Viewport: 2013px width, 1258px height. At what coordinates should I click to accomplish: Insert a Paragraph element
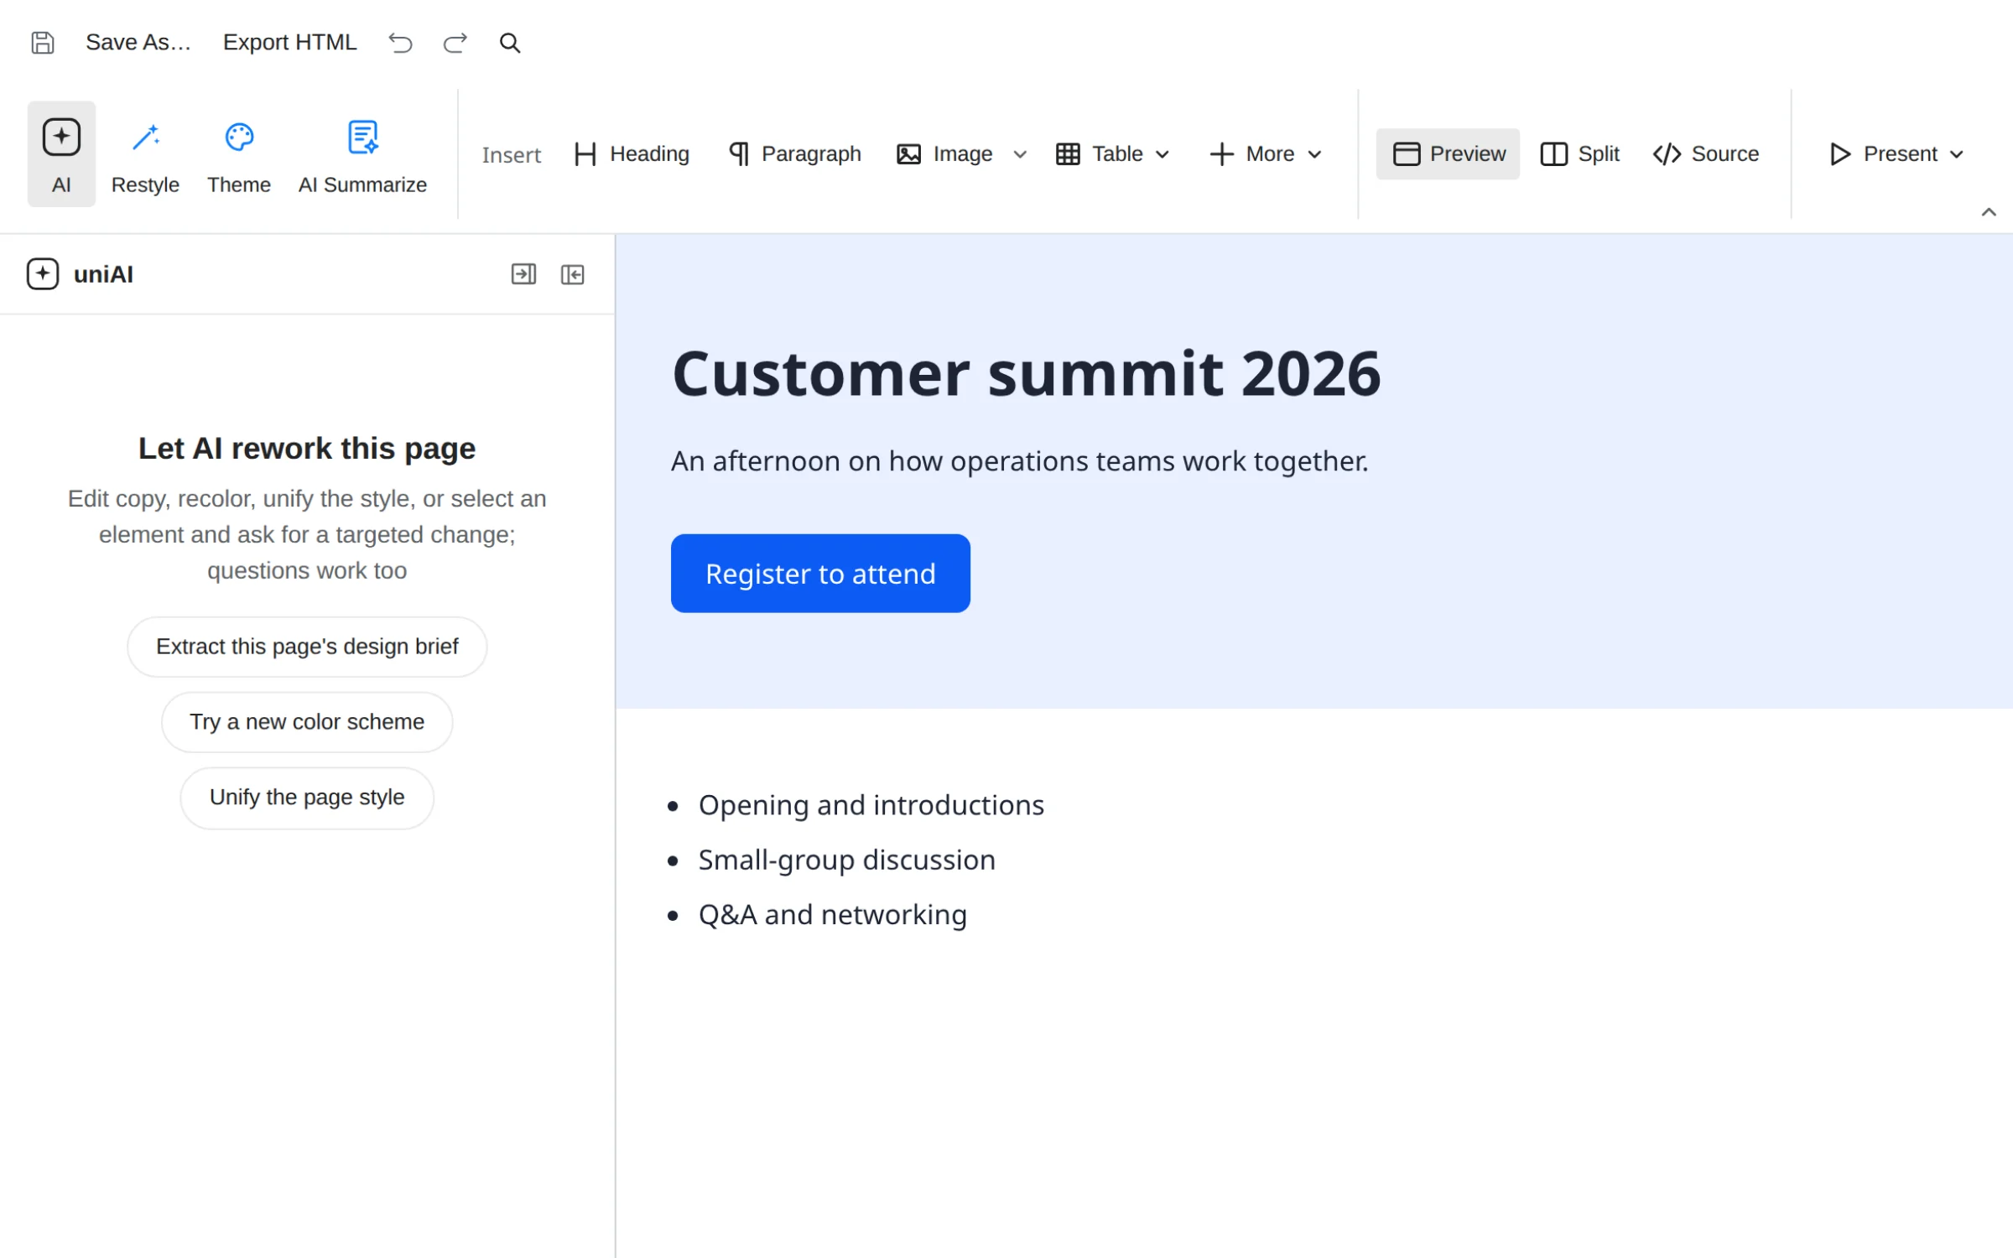pos(794,154)
